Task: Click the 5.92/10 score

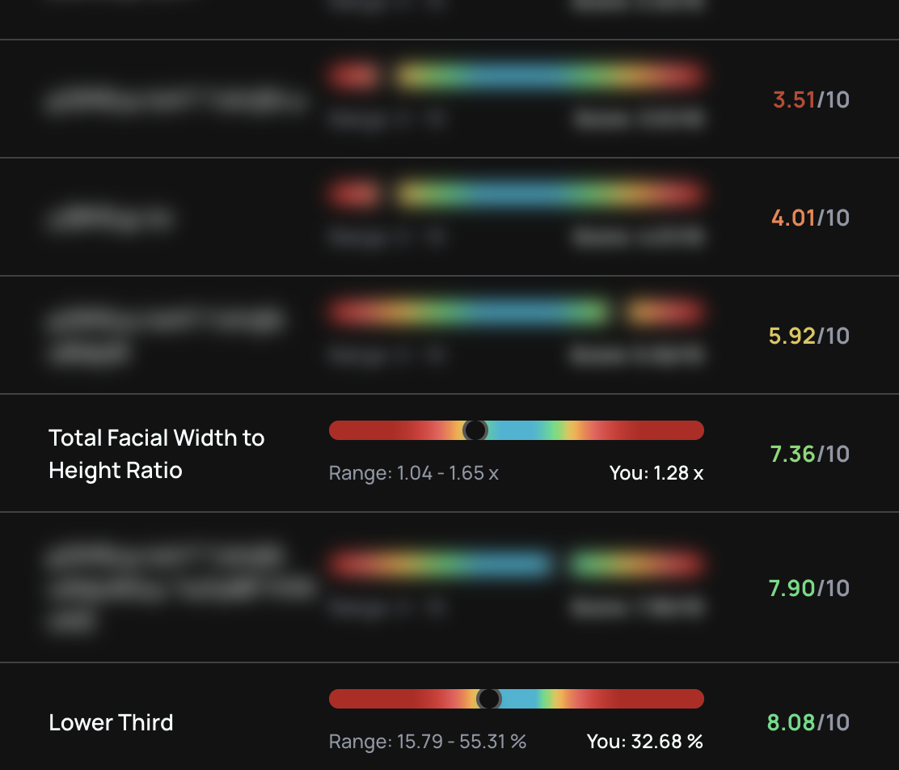Action: tap(809, 336)
